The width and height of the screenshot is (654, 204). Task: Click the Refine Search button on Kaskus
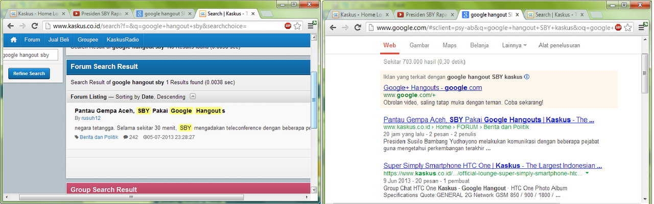pyautogui.click(x=29, y=73)
